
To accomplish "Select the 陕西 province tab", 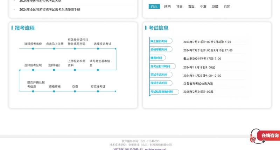I will [x=168, y=7].
